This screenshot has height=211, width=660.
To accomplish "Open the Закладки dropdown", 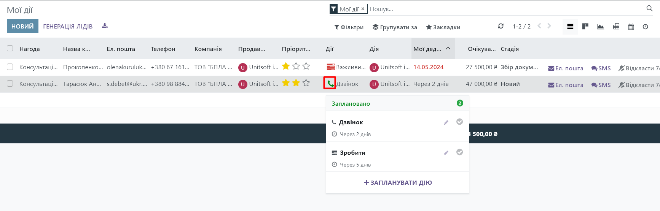I will pos(443,27).
